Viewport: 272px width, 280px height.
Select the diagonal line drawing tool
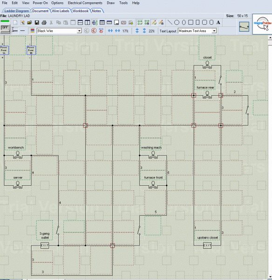coord(170,22)
